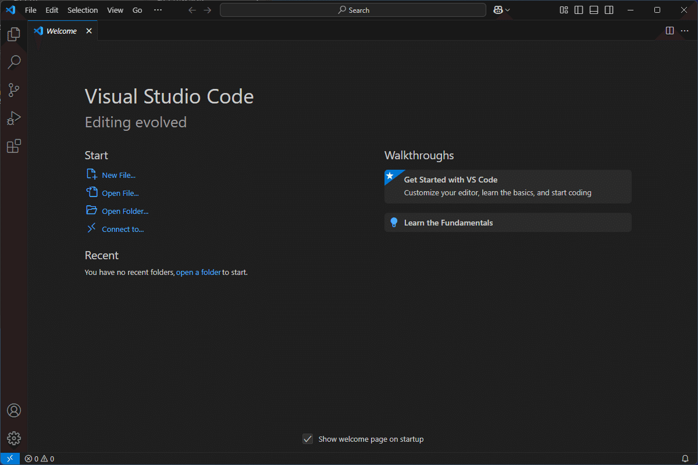Click the Open File... link
Viewport: 698px width, 465px height.
(x=120, y=193)
